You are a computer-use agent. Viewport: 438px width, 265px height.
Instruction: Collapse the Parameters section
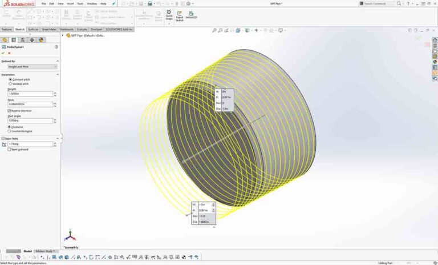pyautogui.click(x=57, y=74)
